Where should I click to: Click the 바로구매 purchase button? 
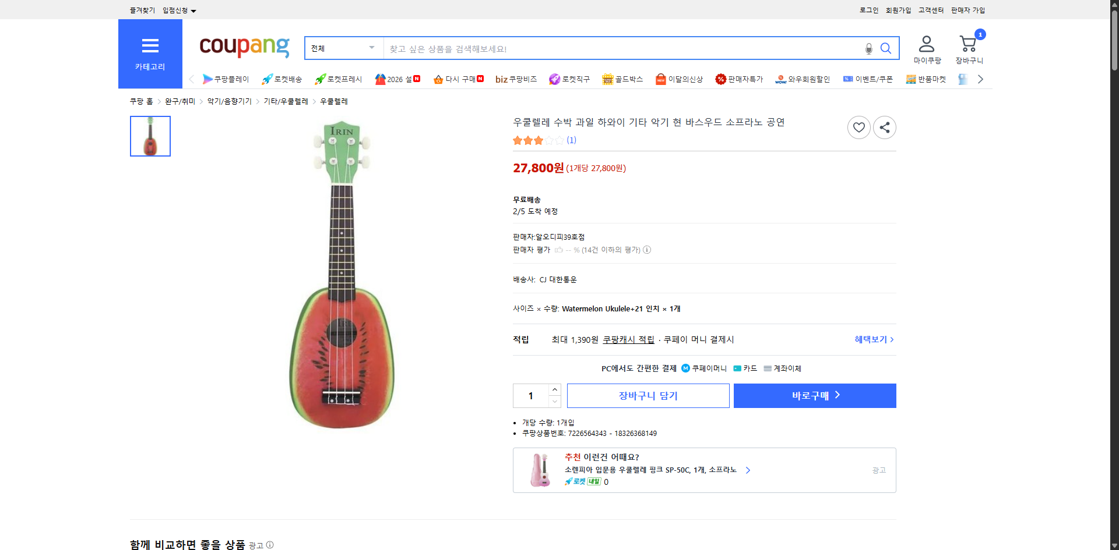tap(814, 395)
